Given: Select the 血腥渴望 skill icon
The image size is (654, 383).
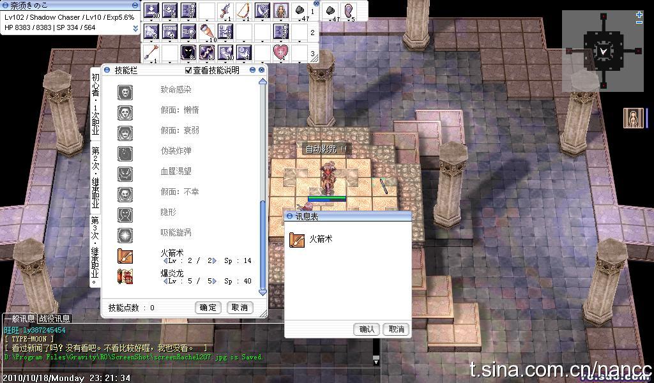Looking at the screenshot, I should click(125, 174).
